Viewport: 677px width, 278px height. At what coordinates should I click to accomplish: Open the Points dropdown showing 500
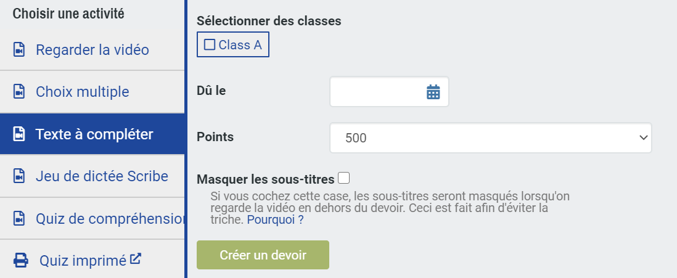pyautogui.click(x=490, y=137)
